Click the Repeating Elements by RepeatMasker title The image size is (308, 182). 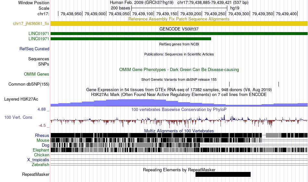coord(179,170)
